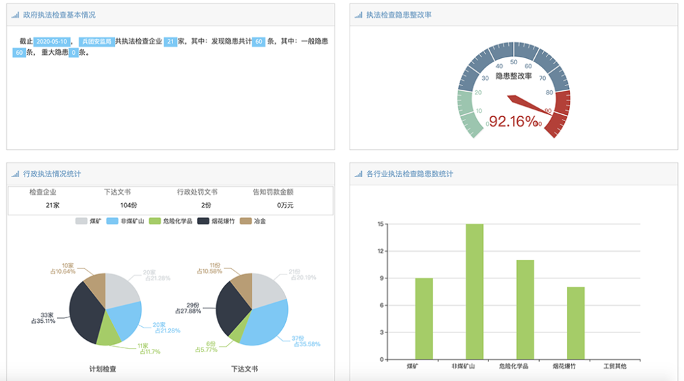Select the 非煤矿山 bar in bar chart
684x381 pixels.
coord(475,291)
